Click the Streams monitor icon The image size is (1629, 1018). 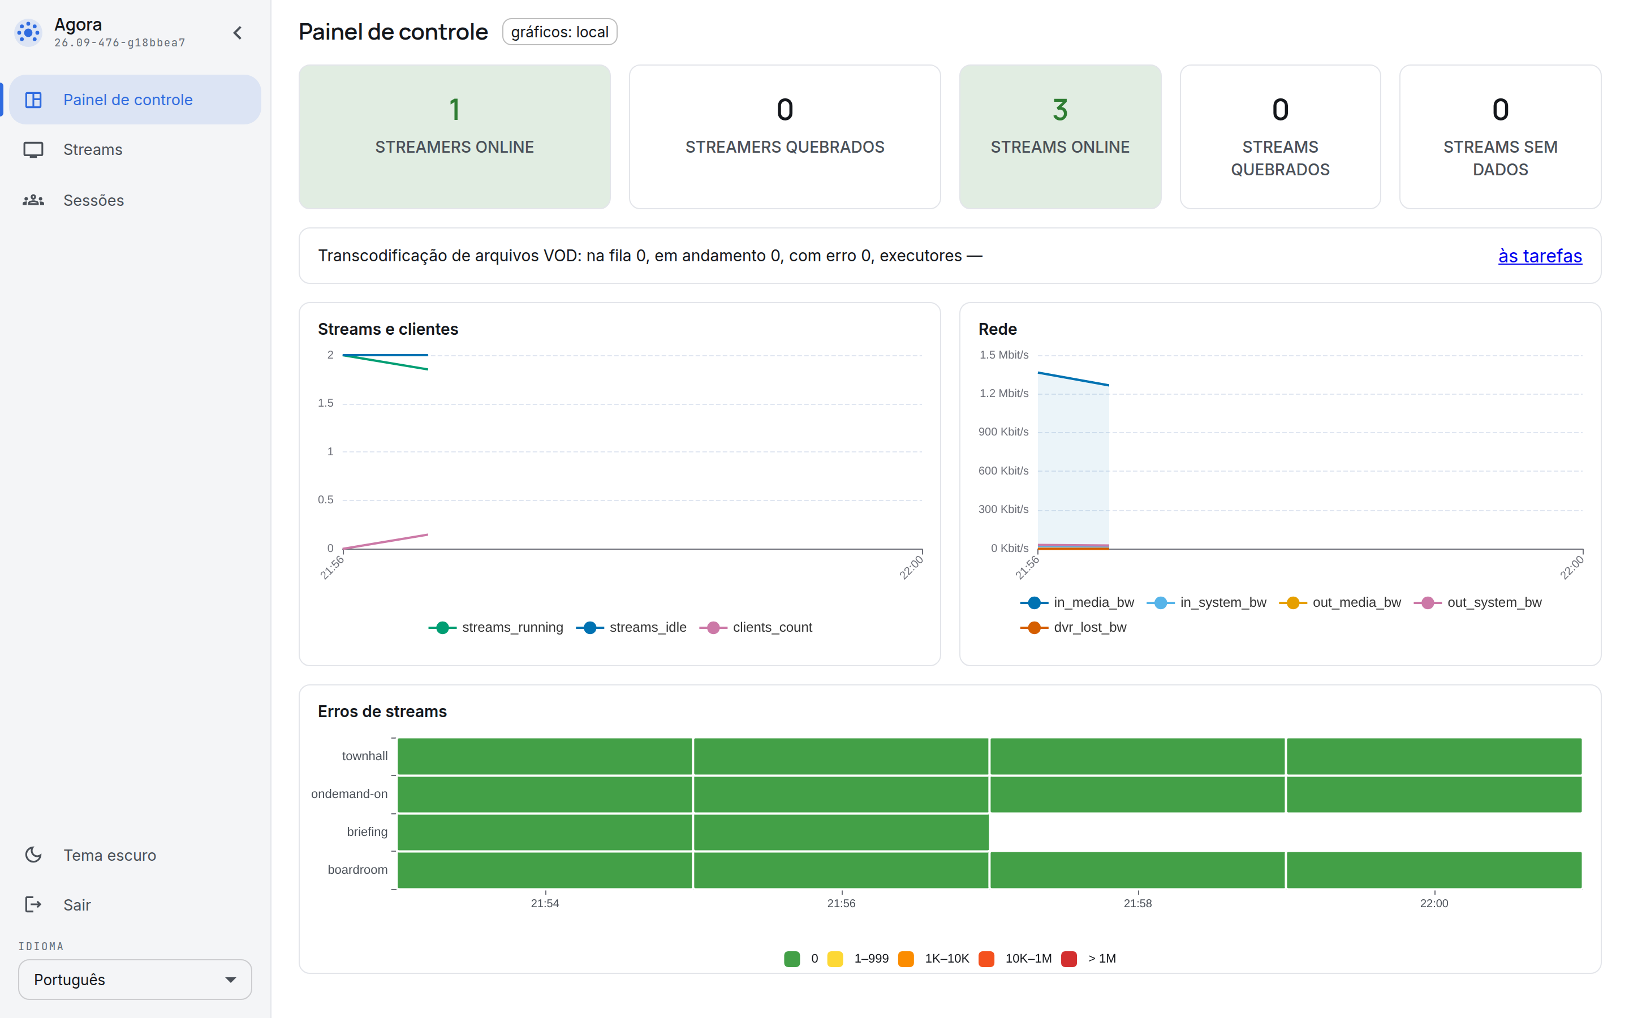coord(33,149)
